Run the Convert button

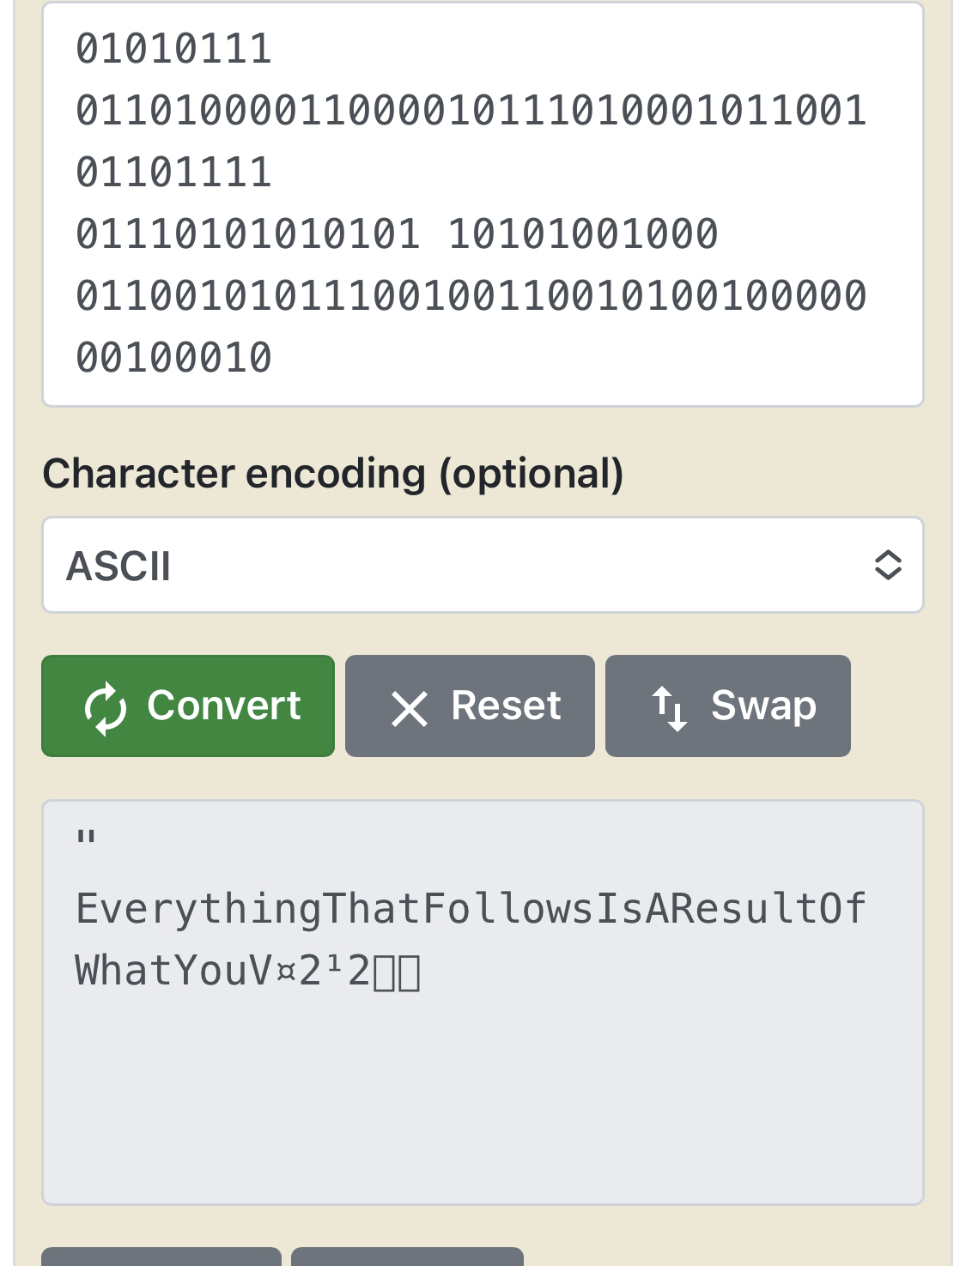[188, 706]
